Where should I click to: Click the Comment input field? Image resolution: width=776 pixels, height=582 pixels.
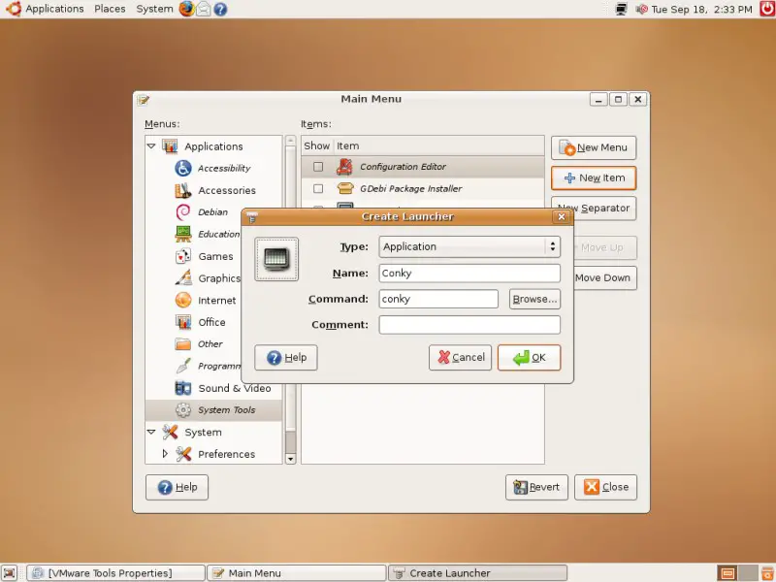[469, 325]
